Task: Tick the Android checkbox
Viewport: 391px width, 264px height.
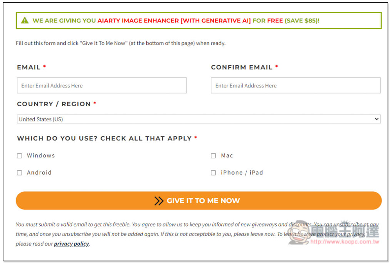Action: coord(20,173)
